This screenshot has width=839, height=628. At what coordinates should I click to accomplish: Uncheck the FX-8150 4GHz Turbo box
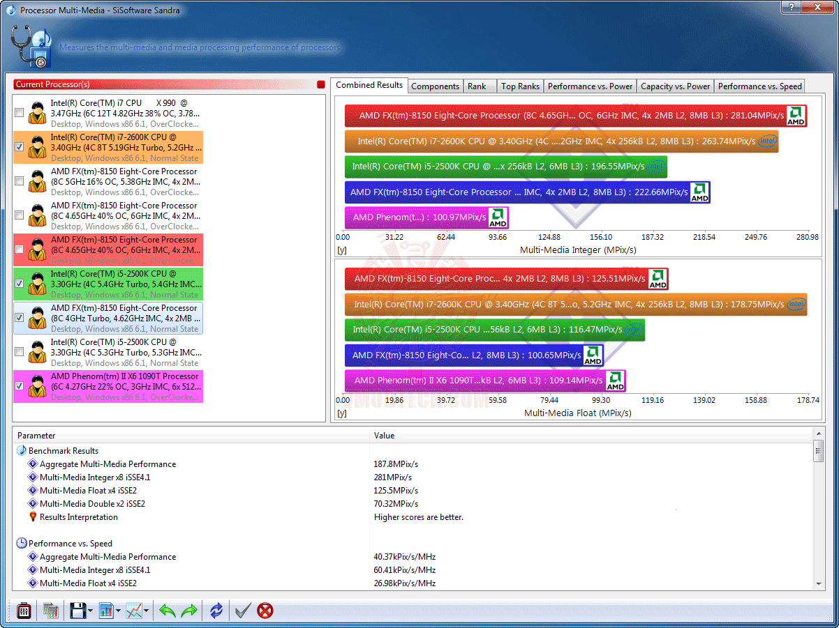point(20,318)
